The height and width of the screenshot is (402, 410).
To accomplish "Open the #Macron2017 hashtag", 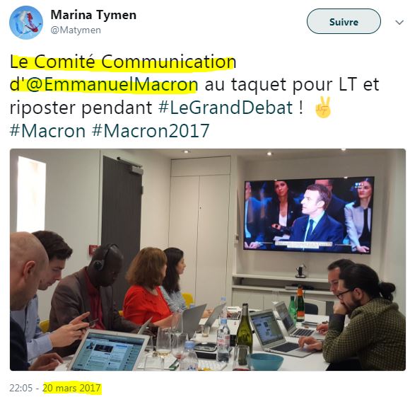I will (x=151, y=131).
